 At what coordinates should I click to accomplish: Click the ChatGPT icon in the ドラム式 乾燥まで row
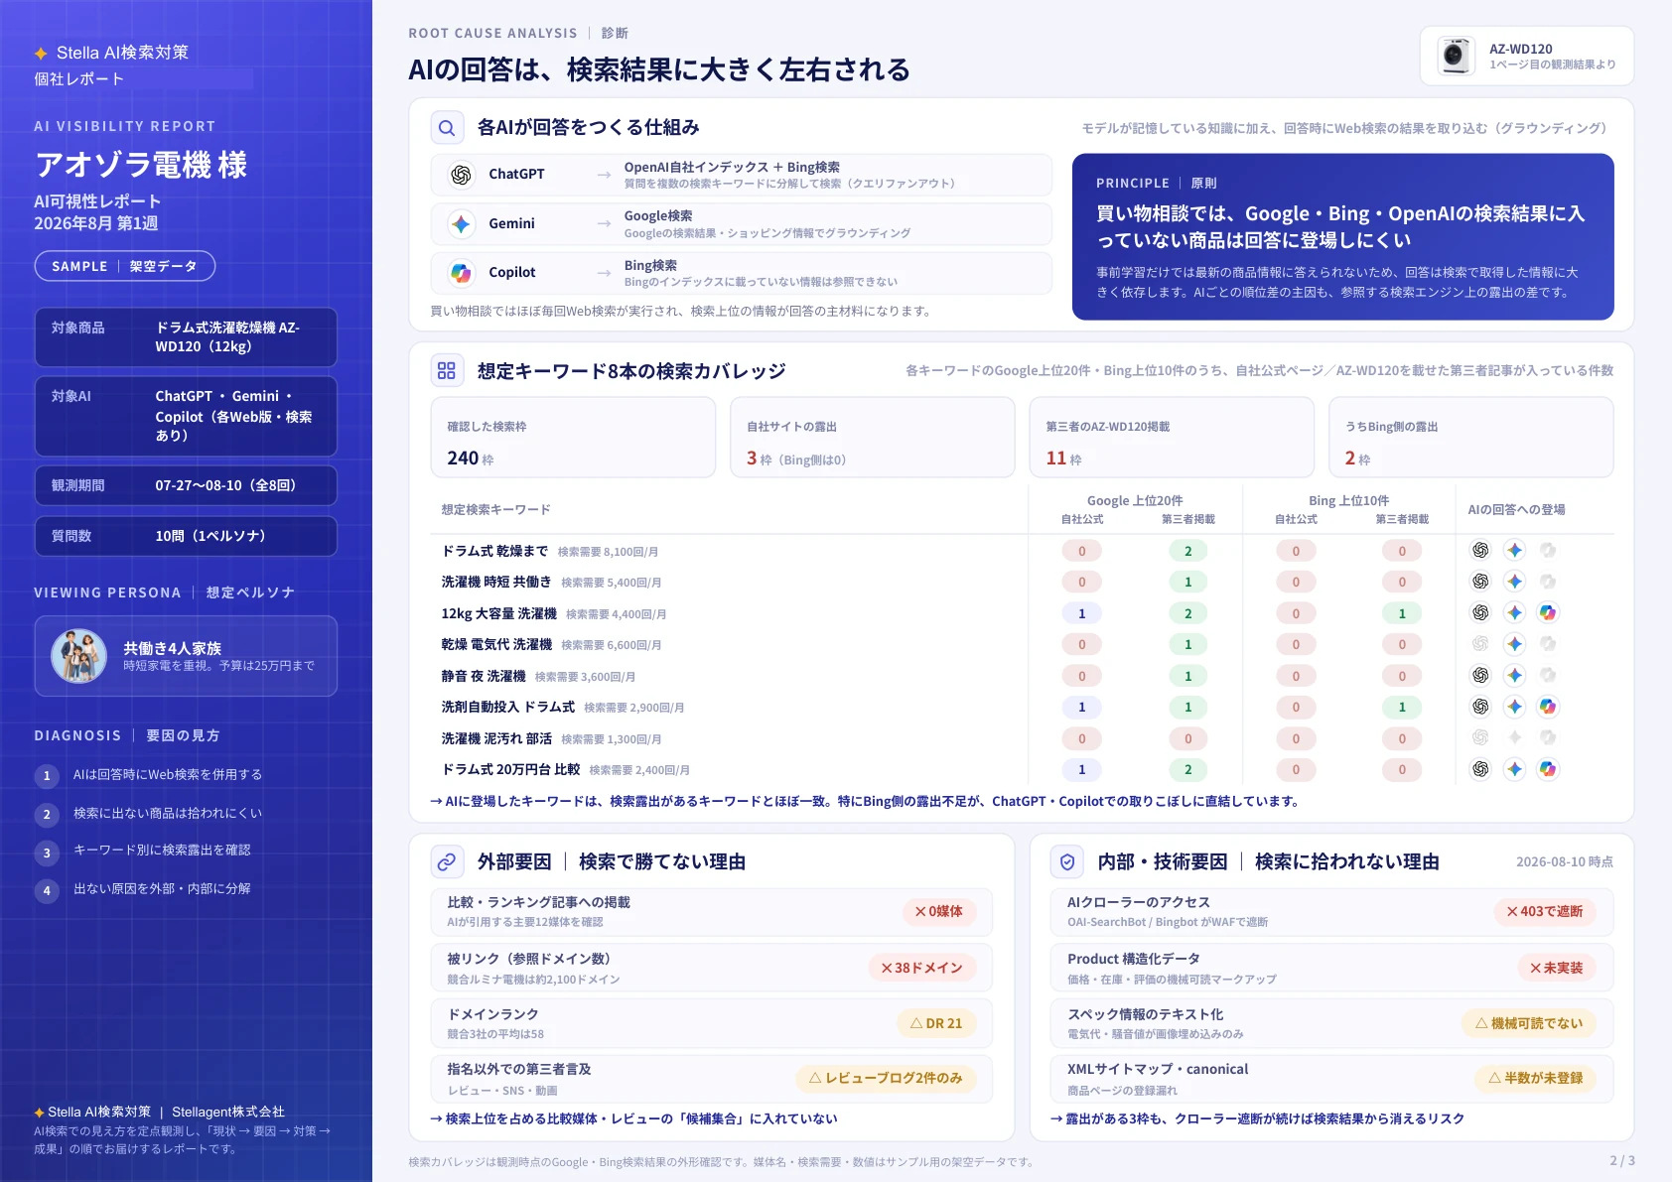(x=1480, y=550)
